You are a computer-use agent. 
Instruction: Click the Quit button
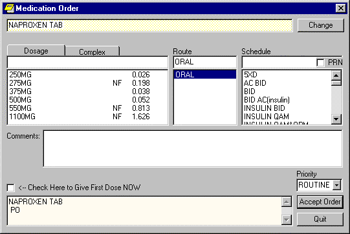[x=320, y=219]
